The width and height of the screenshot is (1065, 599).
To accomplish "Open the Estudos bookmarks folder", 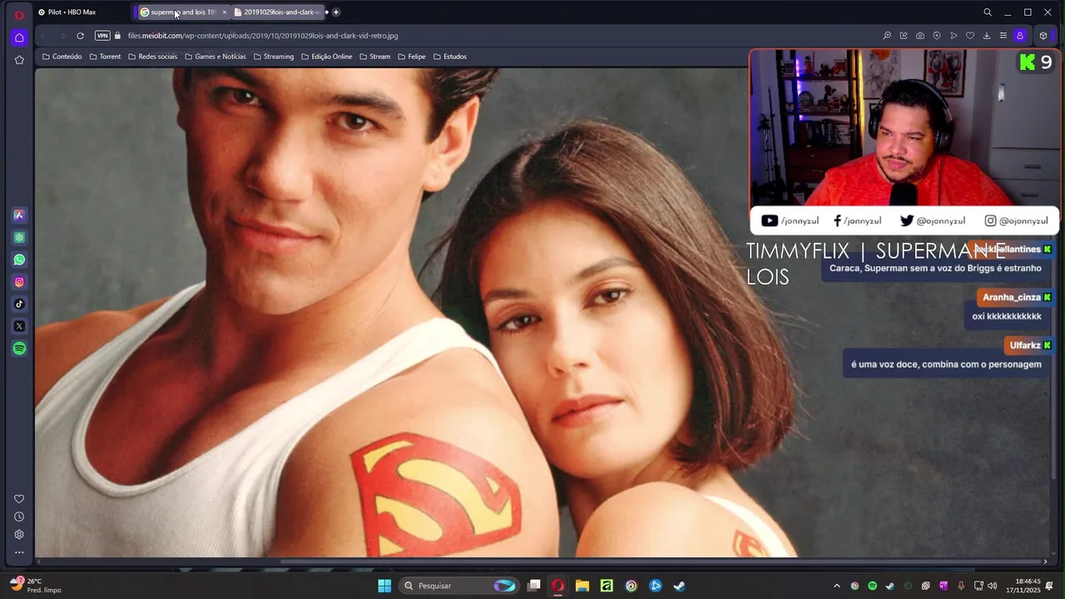I will 450,57.
